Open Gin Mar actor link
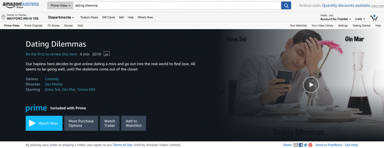This screenshot has height=148, width=384. [x=68, y=90]
